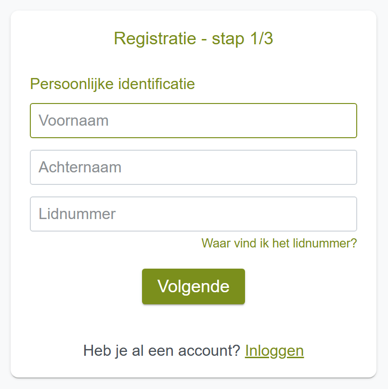Place cursor in the Achternaam placeholder field
The image size is (388, 389).
[x=194, y=167]
